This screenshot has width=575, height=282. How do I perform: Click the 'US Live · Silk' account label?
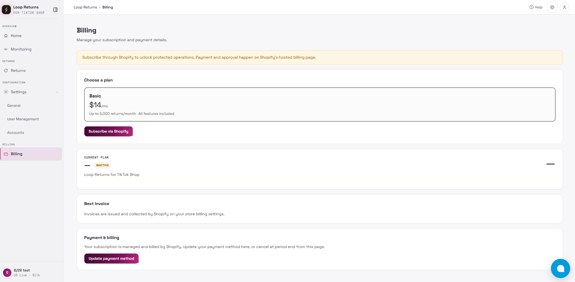pos(27,275)
